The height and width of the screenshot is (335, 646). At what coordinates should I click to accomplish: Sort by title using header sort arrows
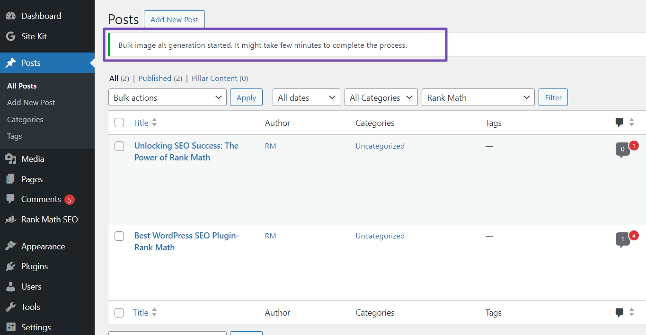pos(154,123)
